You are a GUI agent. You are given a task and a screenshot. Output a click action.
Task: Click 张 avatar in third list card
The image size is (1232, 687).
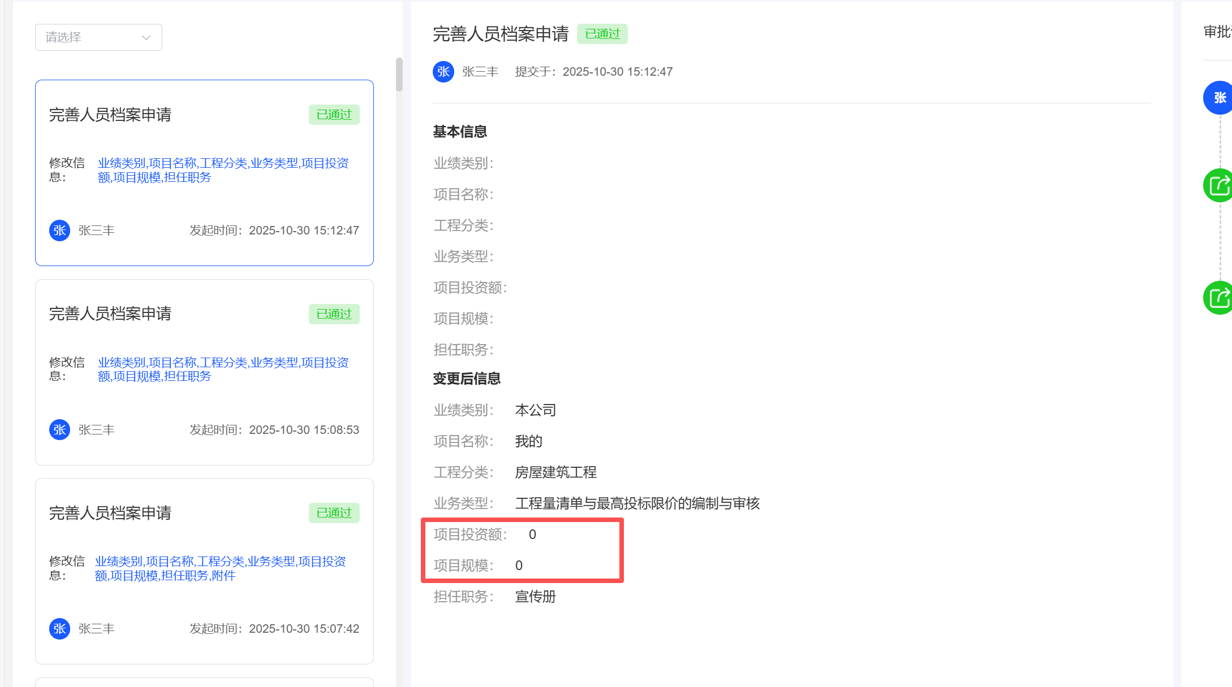point(59,629)
